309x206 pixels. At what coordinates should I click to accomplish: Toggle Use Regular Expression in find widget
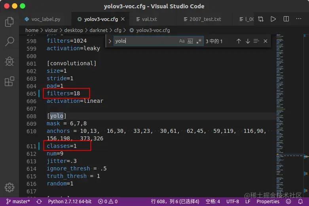click(199, 41)
